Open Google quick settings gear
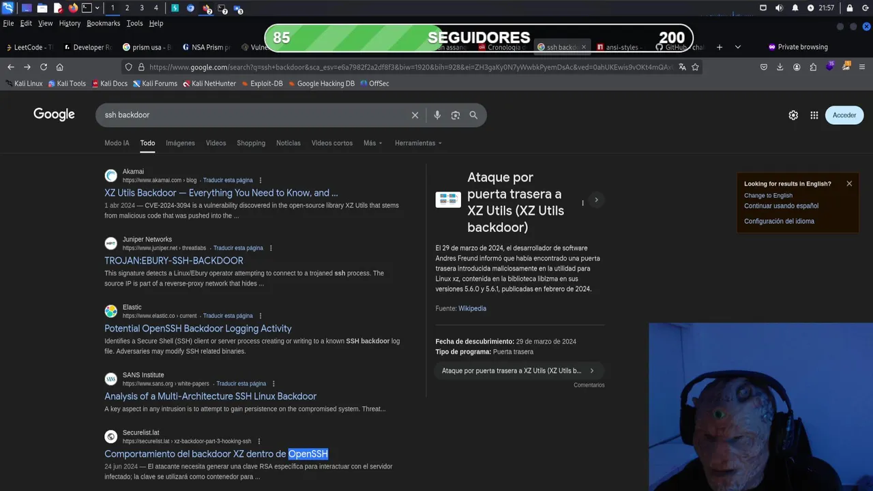Image resolution: width=873 pixels, height=491 pixels. tap(793, 115)
